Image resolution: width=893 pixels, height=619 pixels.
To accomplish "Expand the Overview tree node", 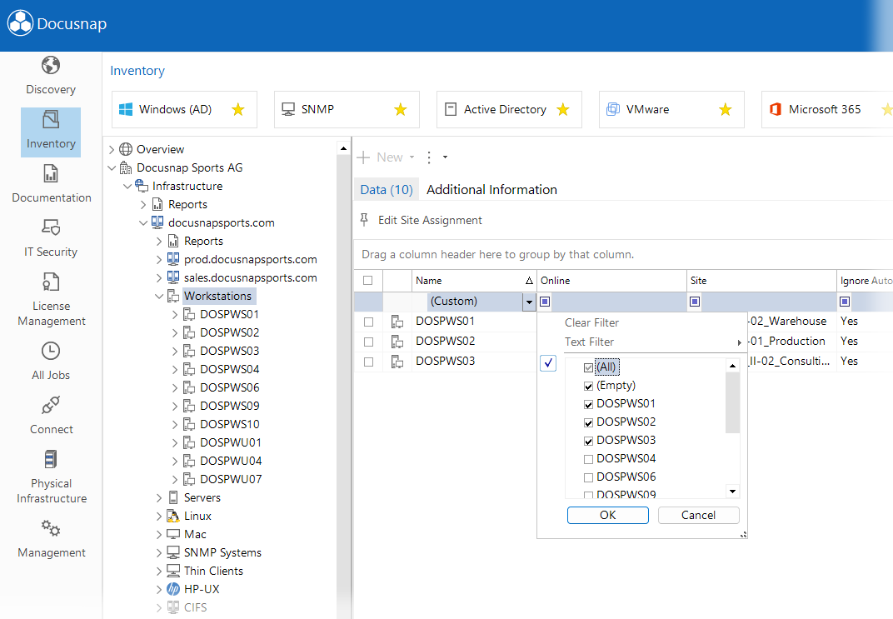I will tap(112, 150).
